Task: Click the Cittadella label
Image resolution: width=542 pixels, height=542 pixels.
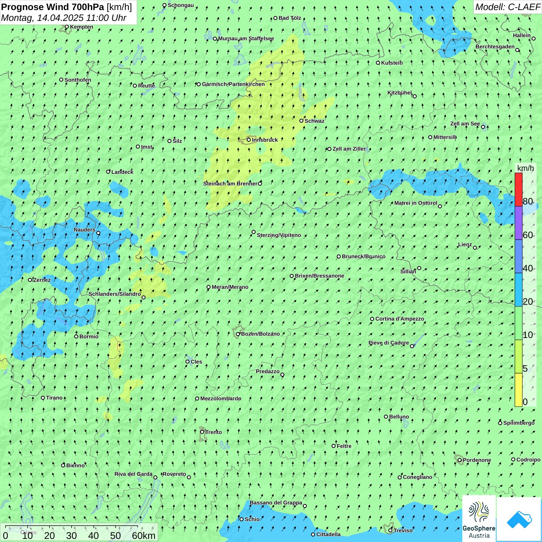Action: 328,534
